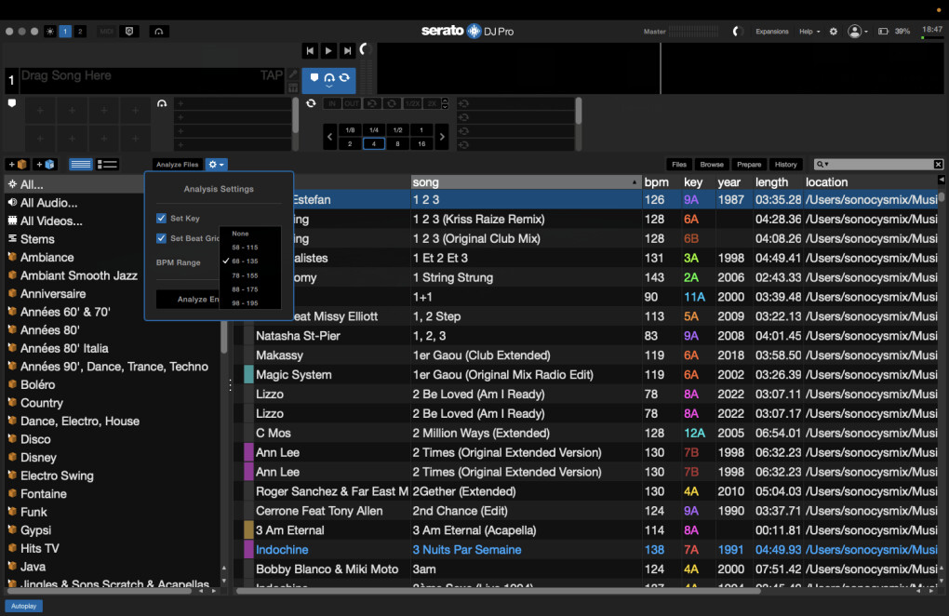Click the loop IN button
Screen dimensions: 949x616
coord(331,103)
